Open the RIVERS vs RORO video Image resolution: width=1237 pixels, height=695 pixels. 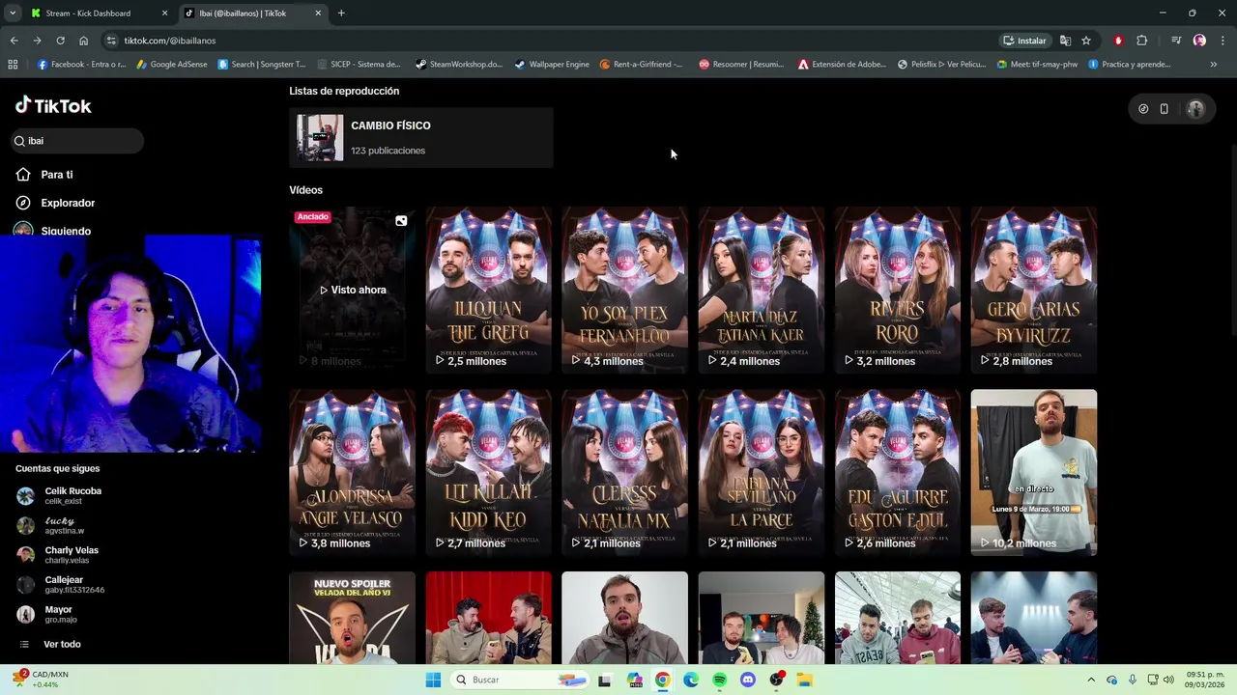coord(898,290)
